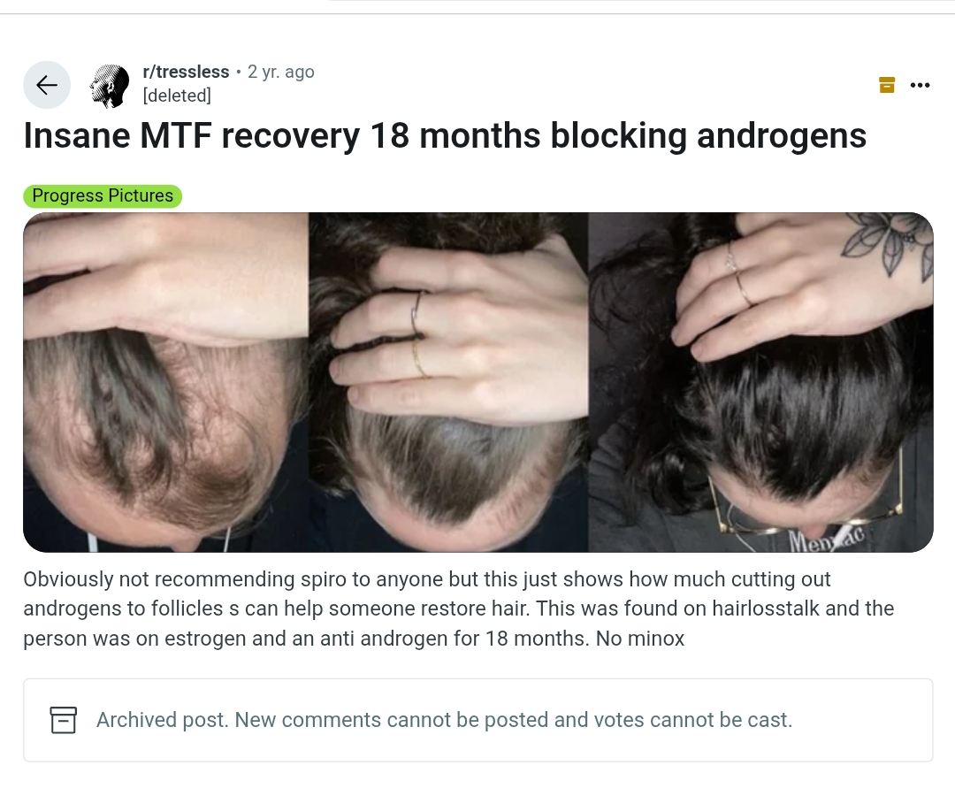Go back using the arrow button
Viewport: 955px width, 796px height.
[x=47, y=85]
